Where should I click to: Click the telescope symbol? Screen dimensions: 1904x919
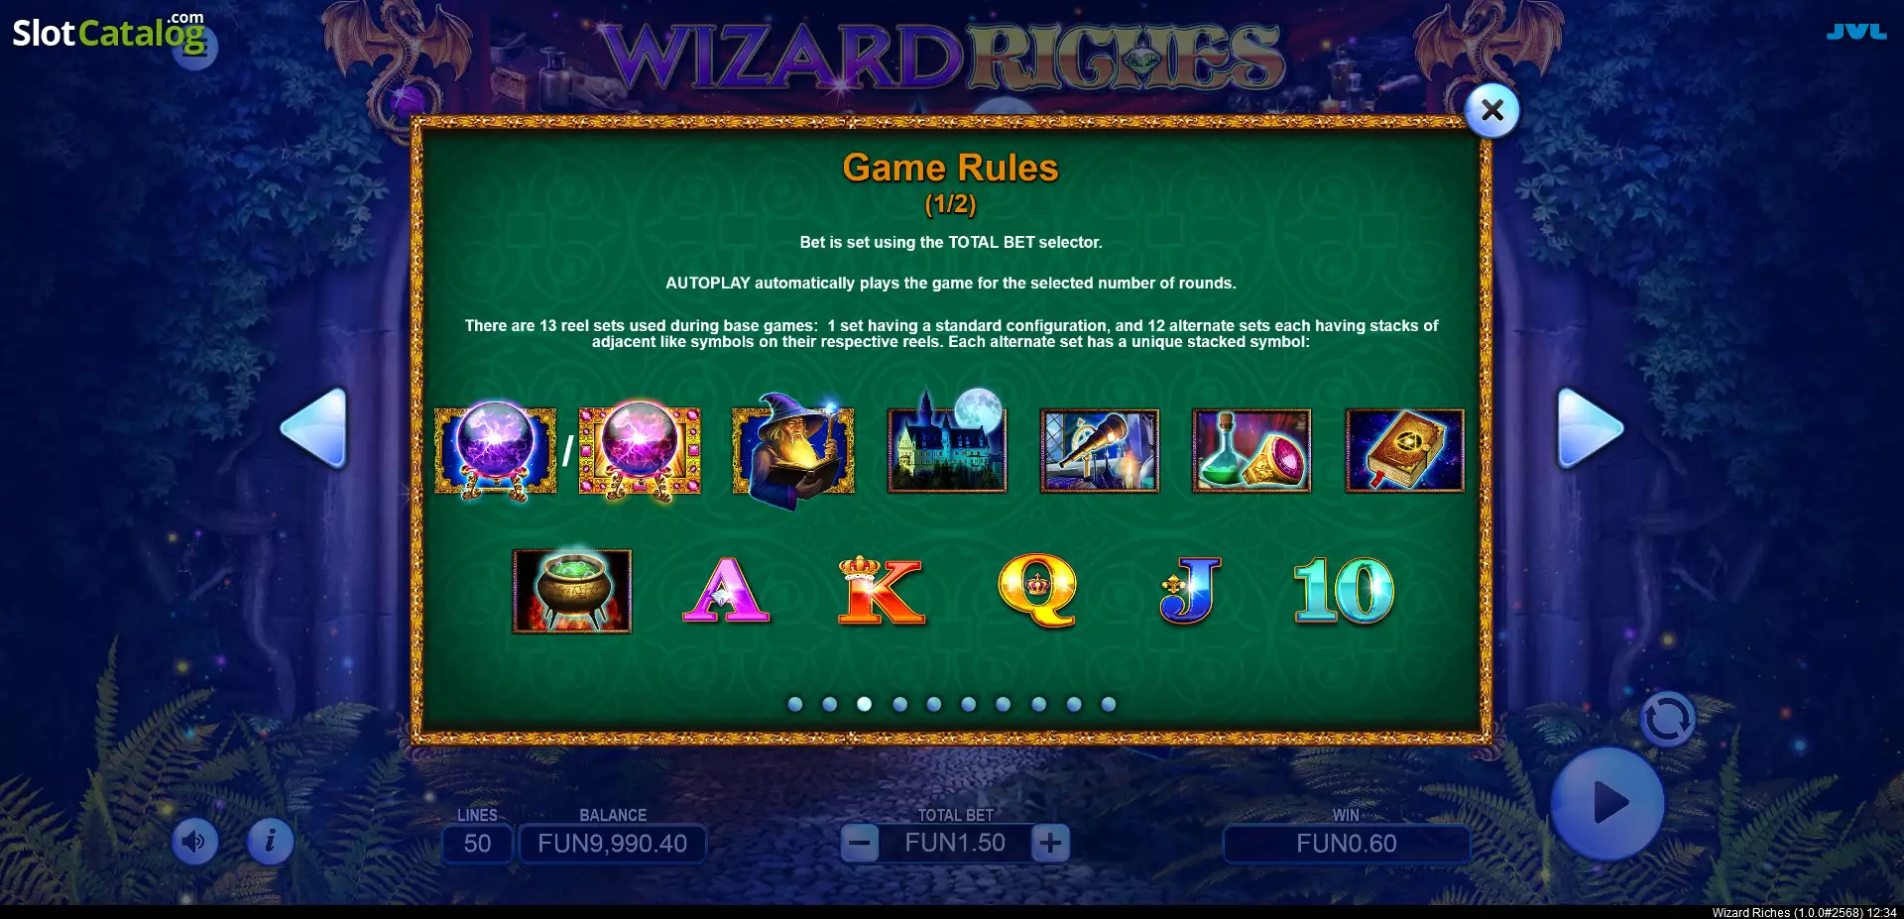(1099, 451)
